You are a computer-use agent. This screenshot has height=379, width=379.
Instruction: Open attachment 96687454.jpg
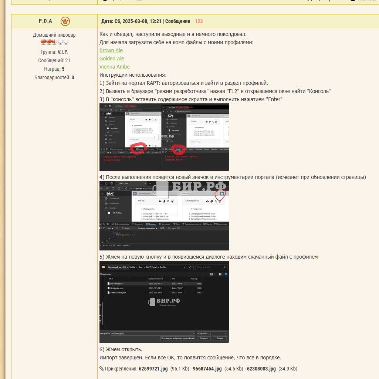tap(207, 369)
